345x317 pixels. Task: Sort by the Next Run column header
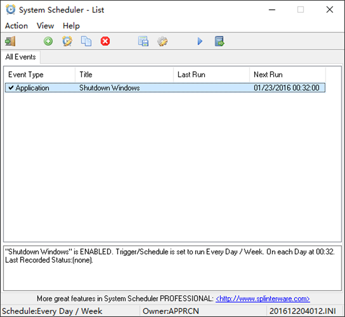[x=287, y=75]
